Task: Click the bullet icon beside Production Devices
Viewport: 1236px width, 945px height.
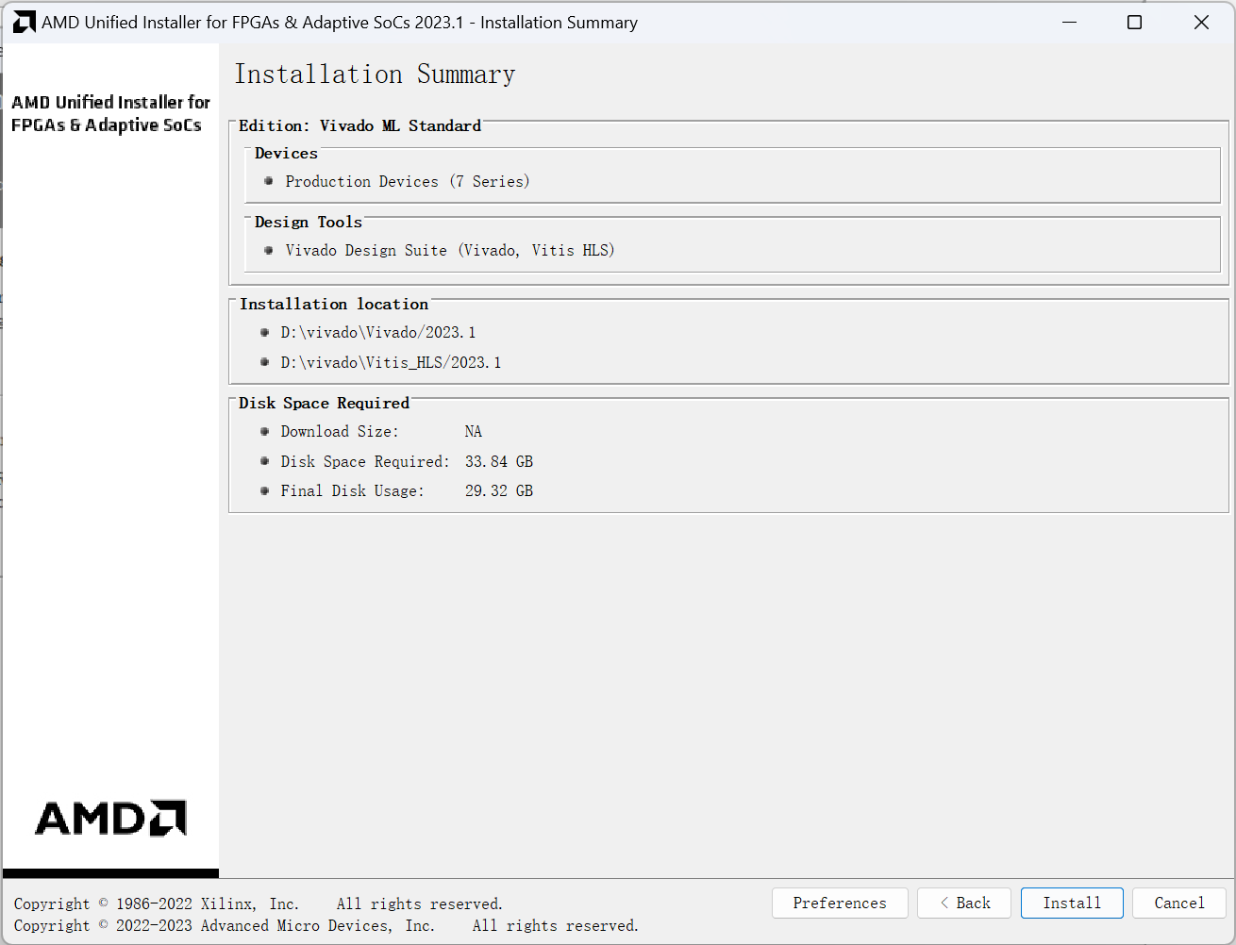Action: tap(269, 181)
